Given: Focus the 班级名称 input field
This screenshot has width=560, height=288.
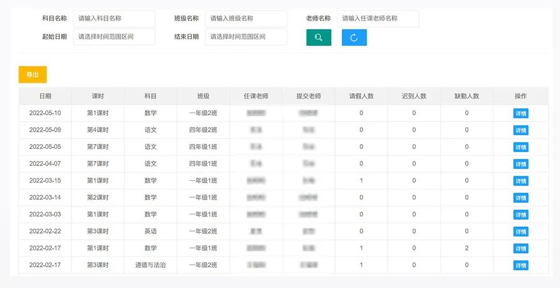Looking at the screenshot, I should pos(246,19).
